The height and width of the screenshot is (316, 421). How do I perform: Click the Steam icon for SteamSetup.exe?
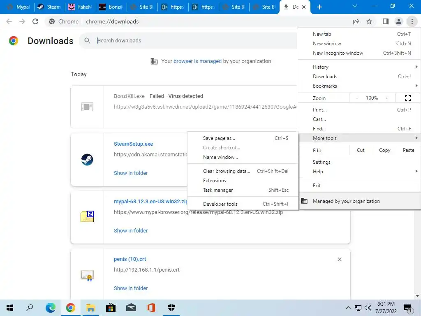pyautogui.click(x=87, y=160)
